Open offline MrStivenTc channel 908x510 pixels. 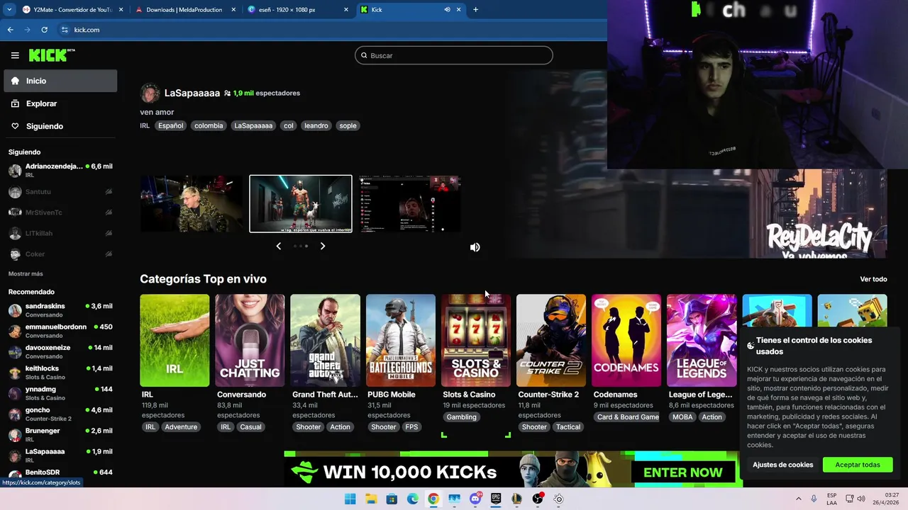(x=60, y=212)
